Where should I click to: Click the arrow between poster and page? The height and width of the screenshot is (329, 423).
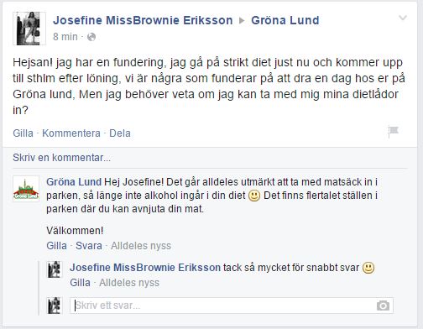click(242, 20)
